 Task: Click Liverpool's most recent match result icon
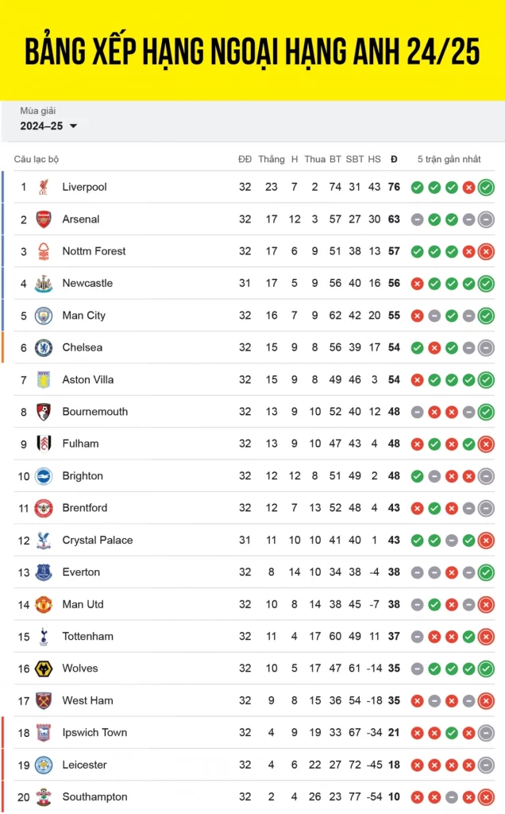tap(486, 188)
